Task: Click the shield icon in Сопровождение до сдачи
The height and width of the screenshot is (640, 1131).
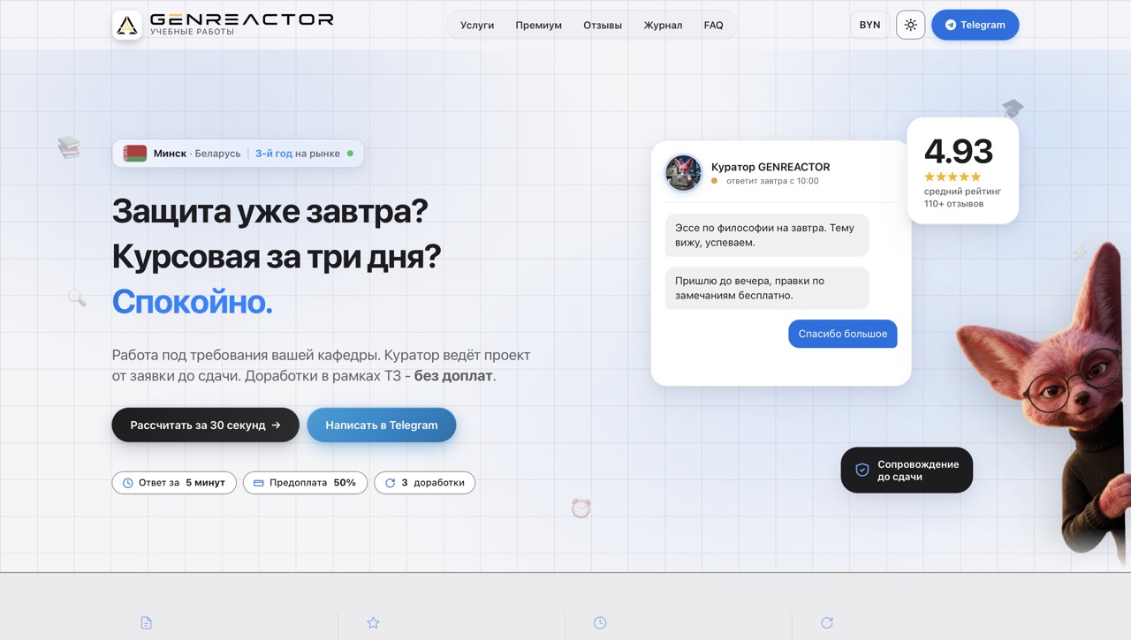Action: pos(862,470)
